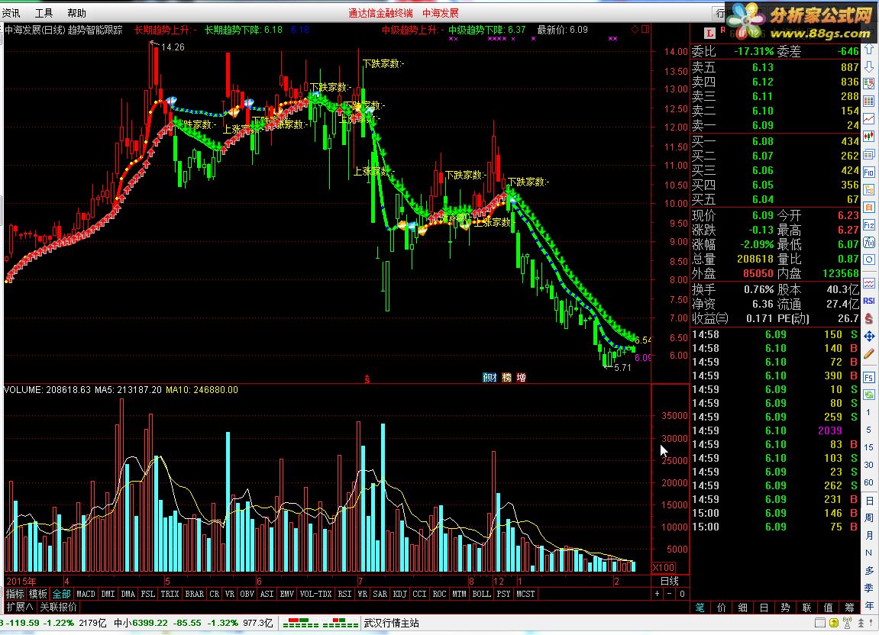Select the pencil drawing tool icon
This screenshot has width=879, height=635.
coord(869,353)
